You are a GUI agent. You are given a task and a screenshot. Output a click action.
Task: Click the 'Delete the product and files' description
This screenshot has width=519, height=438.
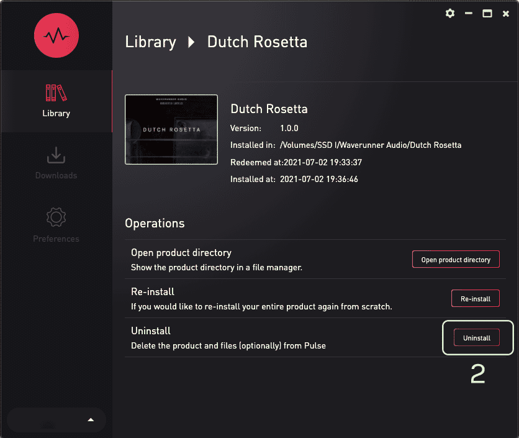click(228, 345)
